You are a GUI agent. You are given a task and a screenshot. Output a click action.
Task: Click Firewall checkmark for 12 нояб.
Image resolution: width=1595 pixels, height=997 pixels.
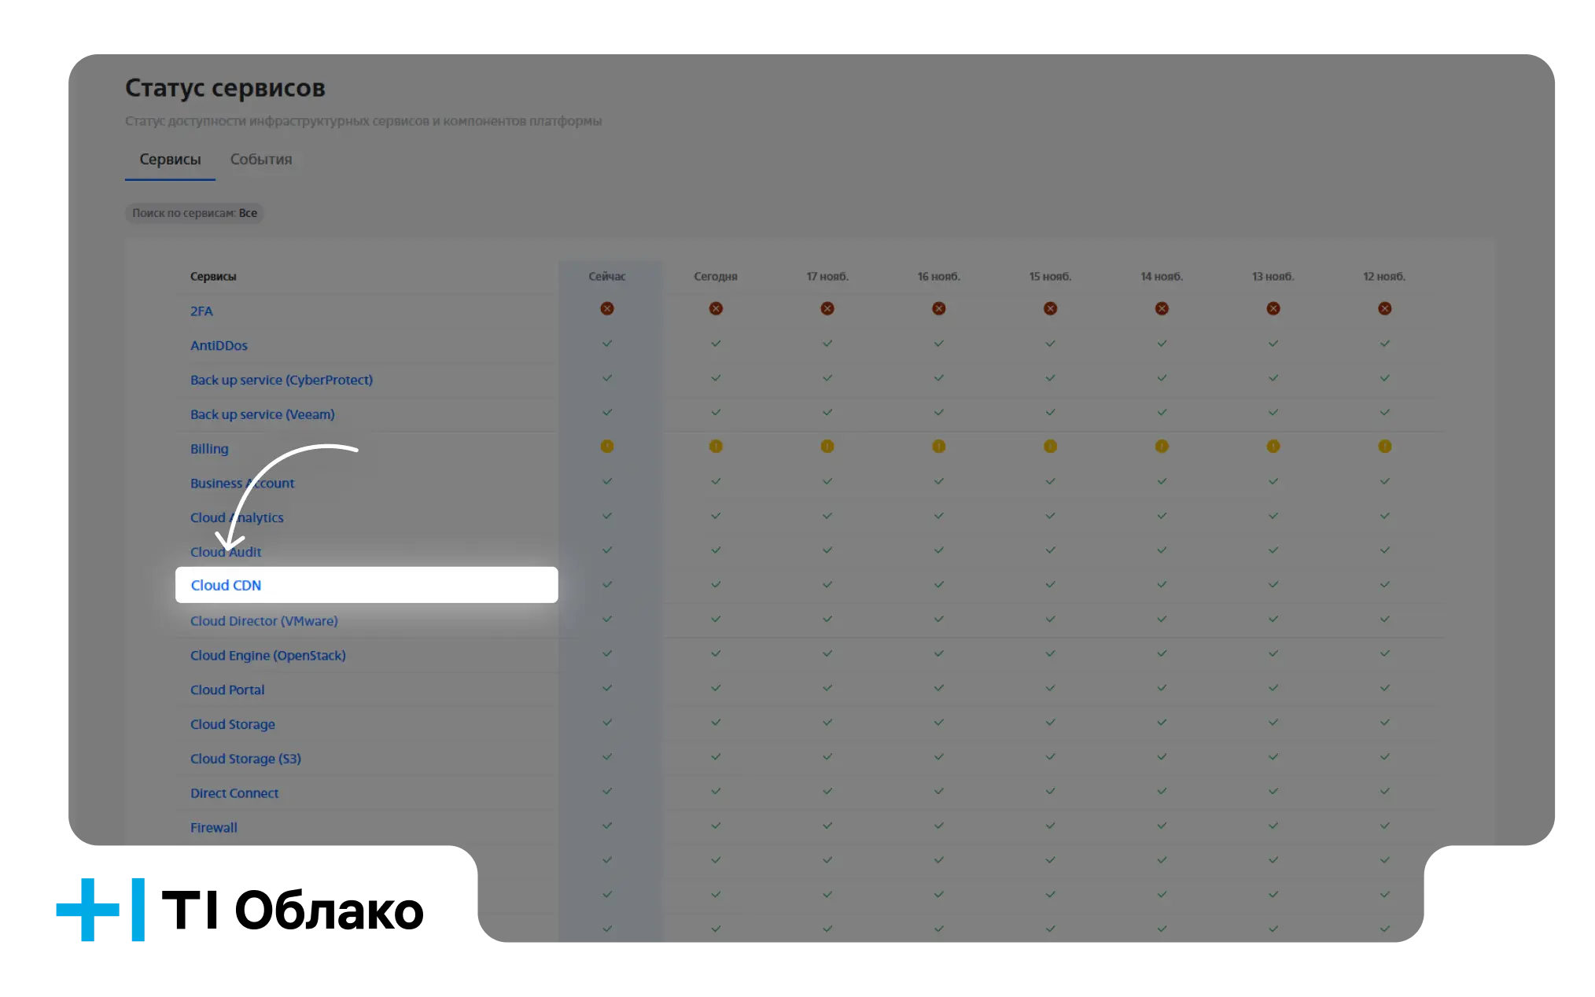(x=1385, y=826)
